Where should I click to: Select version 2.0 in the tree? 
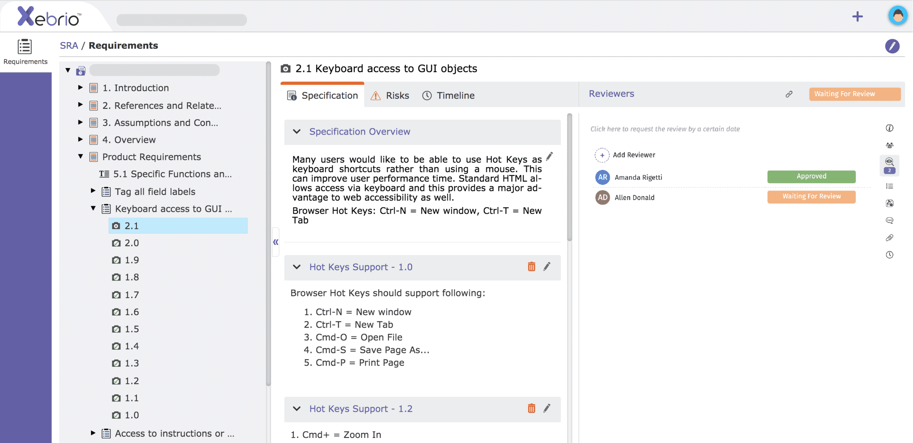[x=126, y=243]
